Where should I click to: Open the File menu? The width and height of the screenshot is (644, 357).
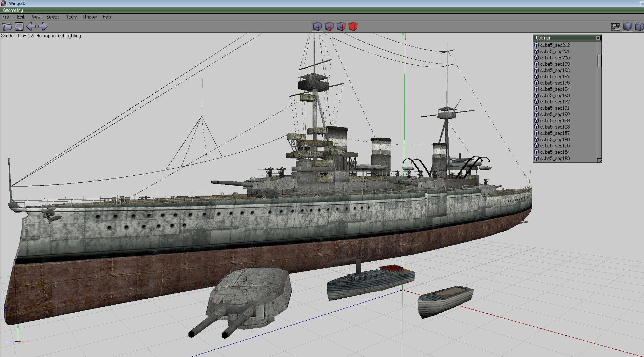click(6, 17)
